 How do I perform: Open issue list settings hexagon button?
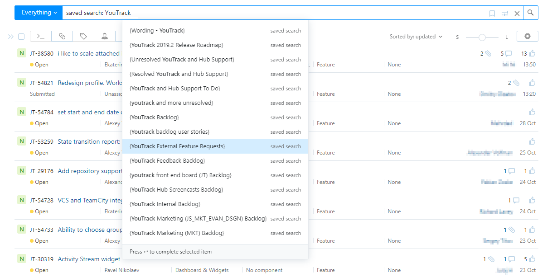pyautogui.click(x=528, y=37)
